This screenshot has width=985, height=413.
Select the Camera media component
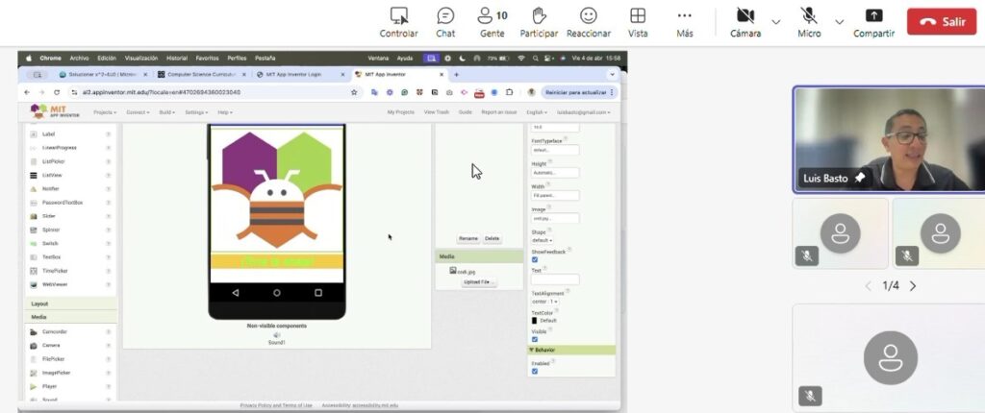pyautogui.click(x=51, y=345)
